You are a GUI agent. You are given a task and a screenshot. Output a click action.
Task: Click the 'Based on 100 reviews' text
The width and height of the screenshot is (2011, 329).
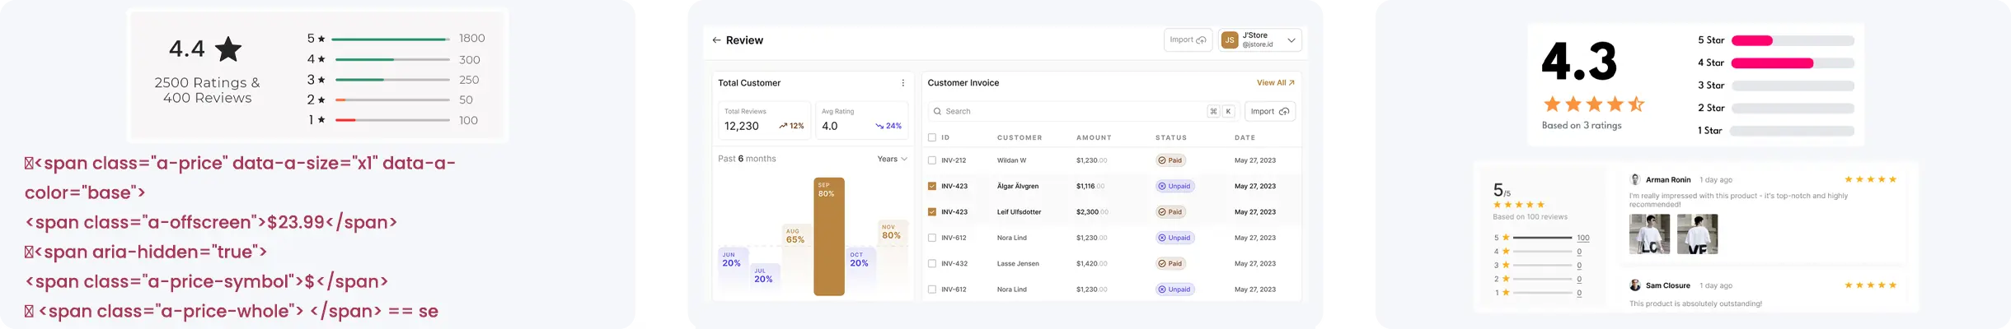point(1531,217)
